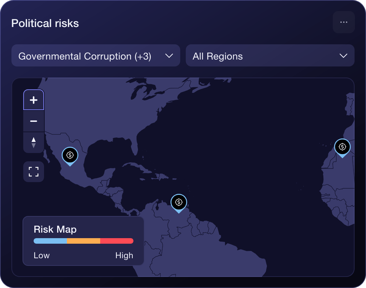
Task: Click the dollar icon inside the Africa pin
Action: point(342,147)
